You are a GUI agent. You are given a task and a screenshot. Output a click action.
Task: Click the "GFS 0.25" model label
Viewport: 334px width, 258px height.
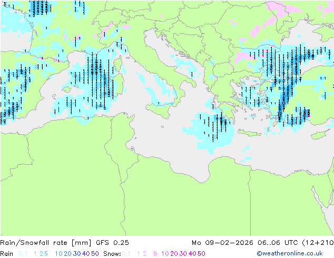pyautogui.click(x=112, y=243)
